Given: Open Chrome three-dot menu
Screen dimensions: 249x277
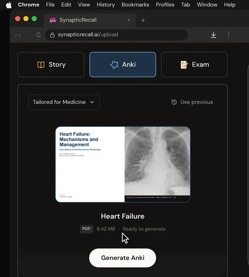Looking at the screenshot, I should (228, 35).
